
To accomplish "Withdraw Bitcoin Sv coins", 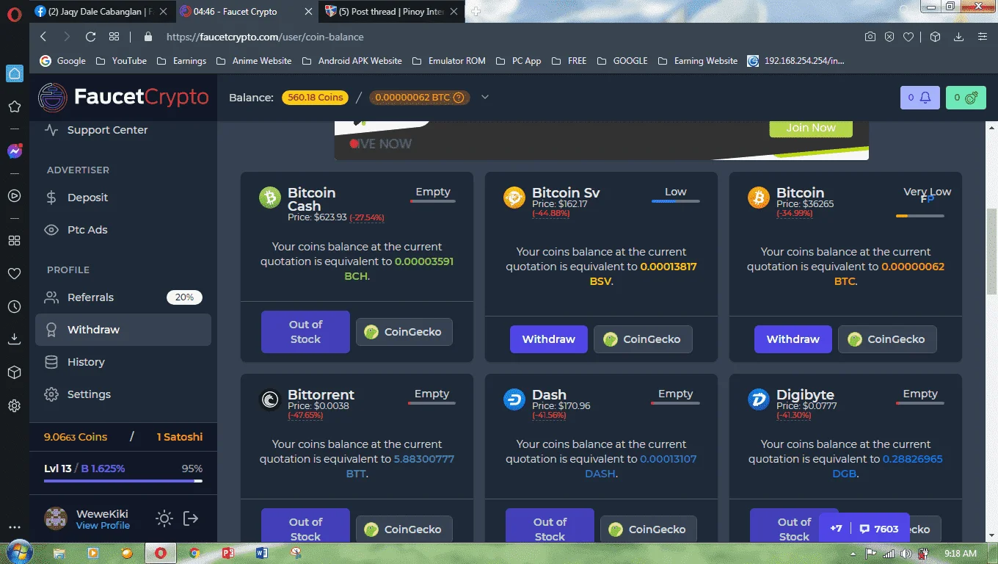I will (548, 339).
